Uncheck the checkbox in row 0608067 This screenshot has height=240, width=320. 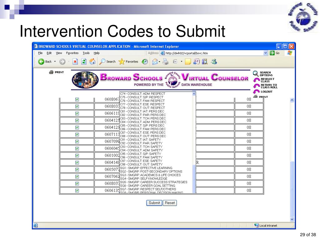pyautogui.click(x=77, y=99)
